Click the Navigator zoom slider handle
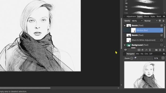166x93 pixels. coord(135,58)
